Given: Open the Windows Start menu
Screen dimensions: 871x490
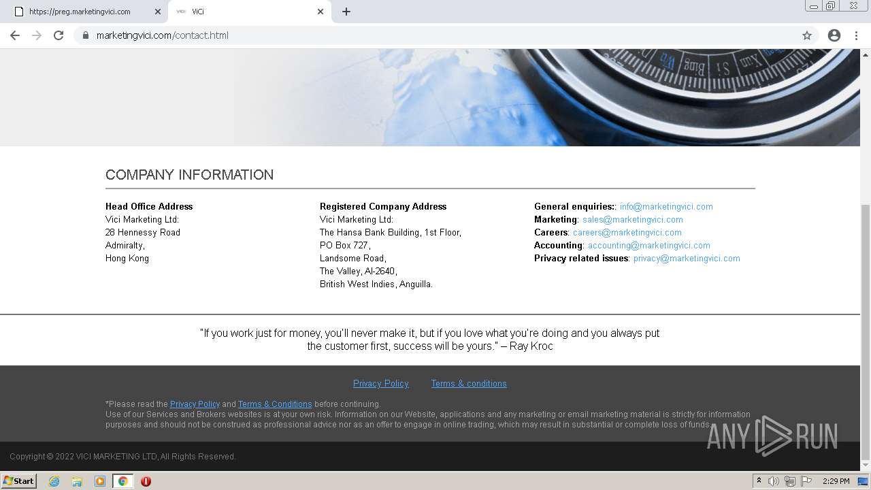Looking at the screenshot, I should coord(18,480).
